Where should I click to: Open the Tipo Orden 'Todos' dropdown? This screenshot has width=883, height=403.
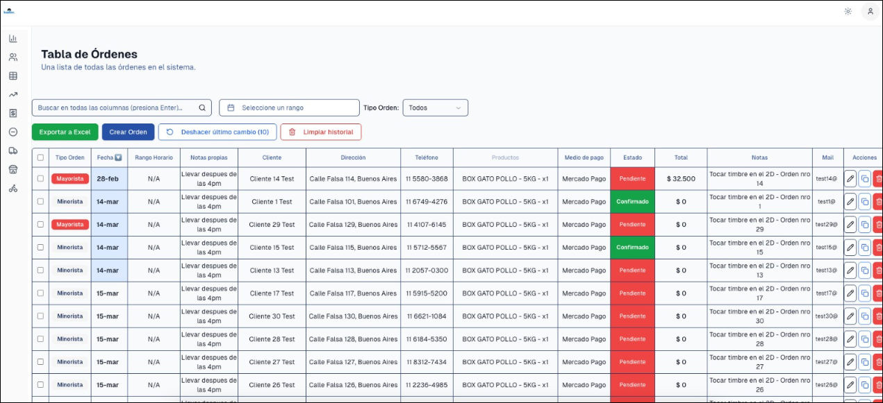(x=435, y=108)
